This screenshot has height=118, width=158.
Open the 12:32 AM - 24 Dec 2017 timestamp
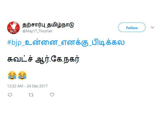pyautogui.click(x=27, y=86)
